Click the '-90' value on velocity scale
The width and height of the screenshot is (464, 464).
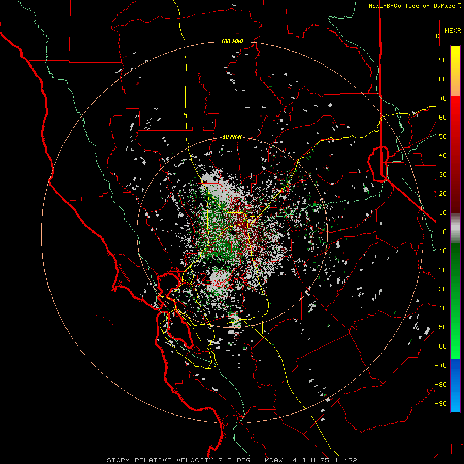click(x=441, y=404)
